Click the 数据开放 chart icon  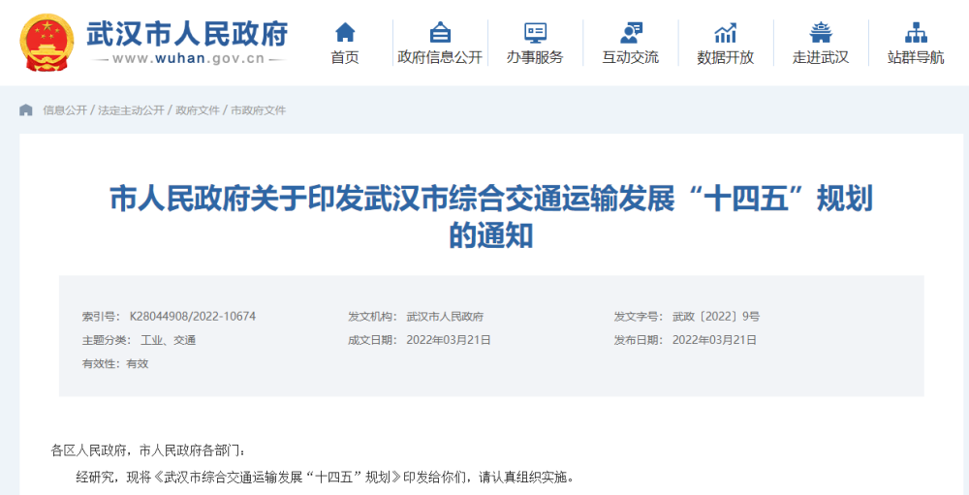tap(726, 33)
